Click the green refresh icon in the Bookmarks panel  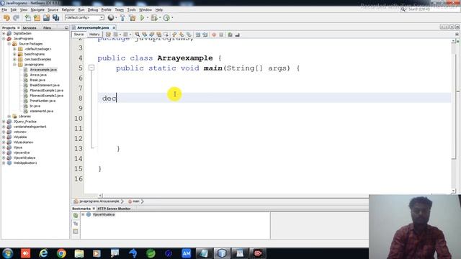pyautogui.click(x=76, y=216)
